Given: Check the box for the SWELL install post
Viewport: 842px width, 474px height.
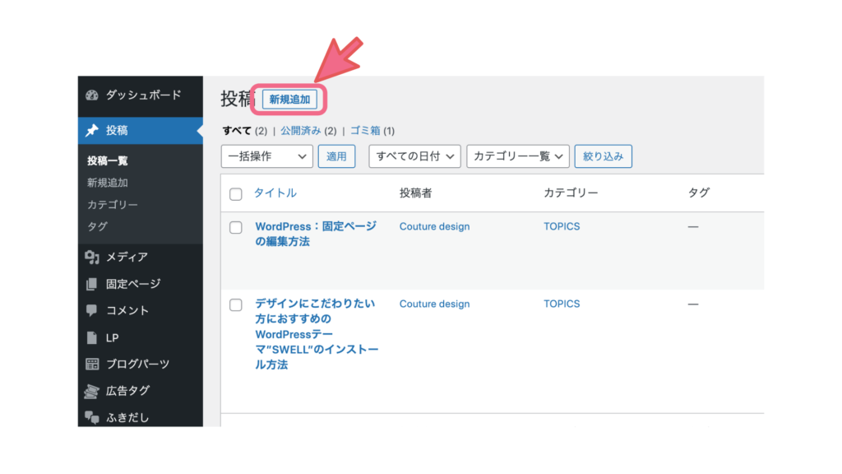Looking at the screenshot, I should [236, 304].
